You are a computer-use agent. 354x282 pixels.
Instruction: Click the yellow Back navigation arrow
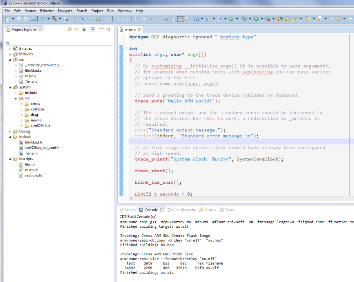pos(339,19)
